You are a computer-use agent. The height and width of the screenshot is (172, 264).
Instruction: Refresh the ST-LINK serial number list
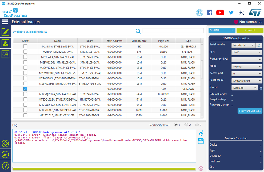pyautogui.click(x=259, y=45)
